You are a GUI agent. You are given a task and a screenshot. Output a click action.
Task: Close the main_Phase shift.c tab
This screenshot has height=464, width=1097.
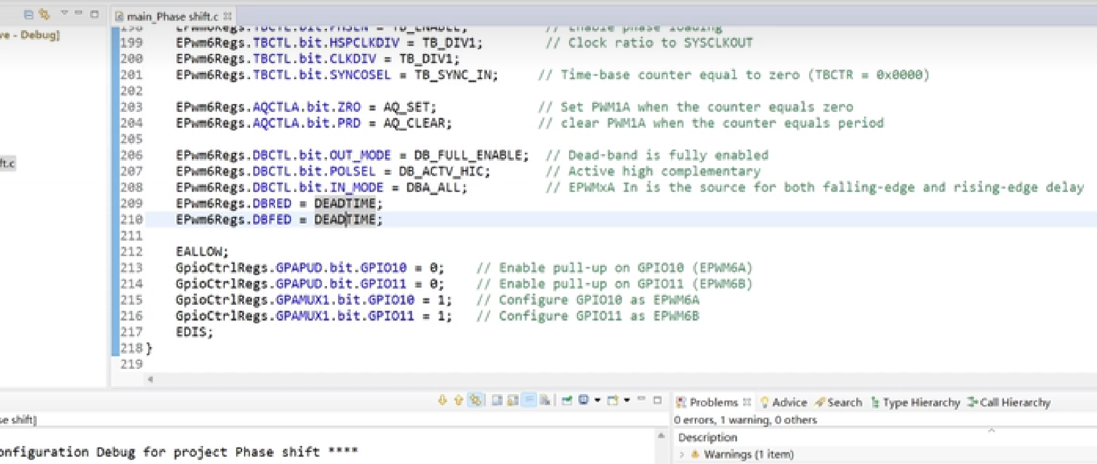(x=227, y=16)
